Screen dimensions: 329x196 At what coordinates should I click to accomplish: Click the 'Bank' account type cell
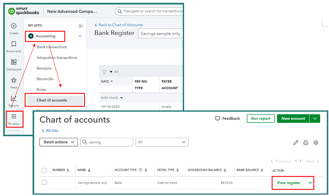pos(118,183)
